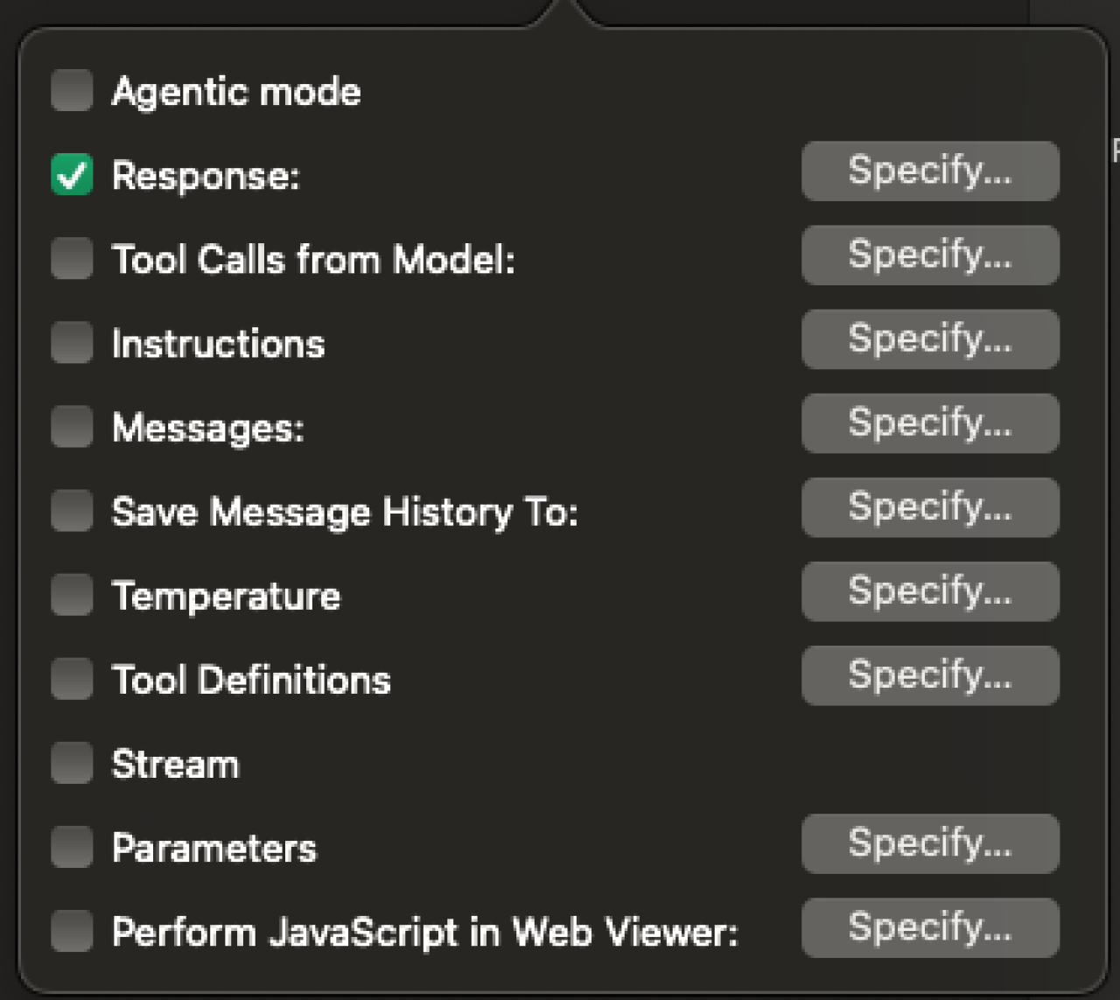Viewport: 1120px width, 1000px height.
Task: Enable the Agentic mode checkbox
Action: click(72, 90)
